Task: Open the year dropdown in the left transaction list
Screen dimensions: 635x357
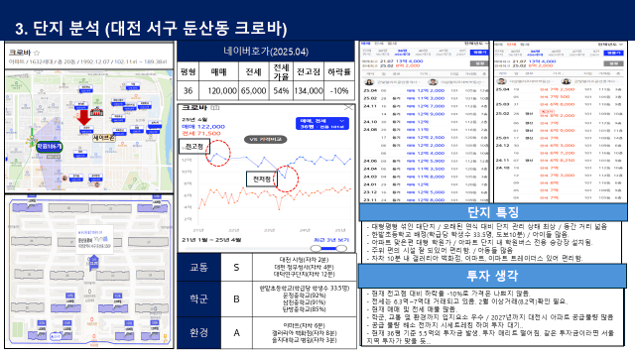Action: pyautogui.click(x=476, y=44)
